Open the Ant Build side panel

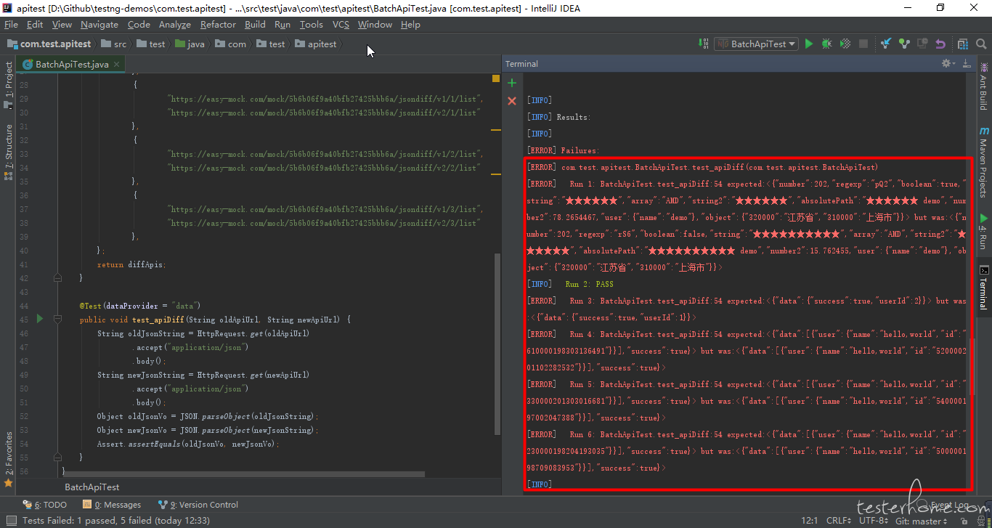[983, 86]
